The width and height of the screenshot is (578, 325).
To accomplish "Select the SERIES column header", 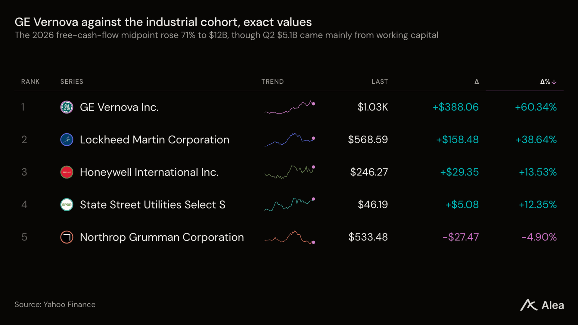I will click(72, 82).
